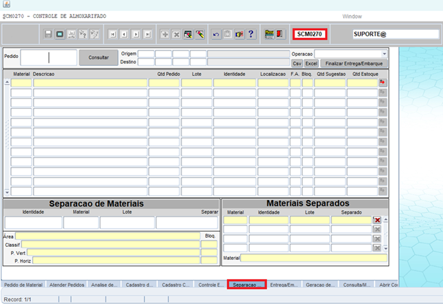Viewport: 443px width, 304px height.
Task: Click the Csv export button
Action: 297,63
